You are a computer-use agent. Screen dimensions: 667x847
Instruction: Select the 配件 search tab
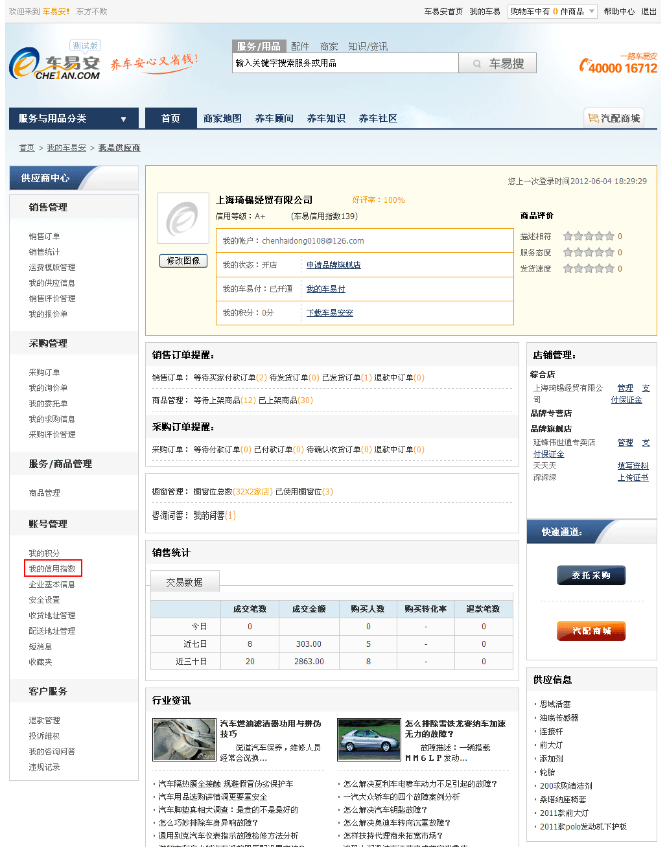[x=300, y=47]
